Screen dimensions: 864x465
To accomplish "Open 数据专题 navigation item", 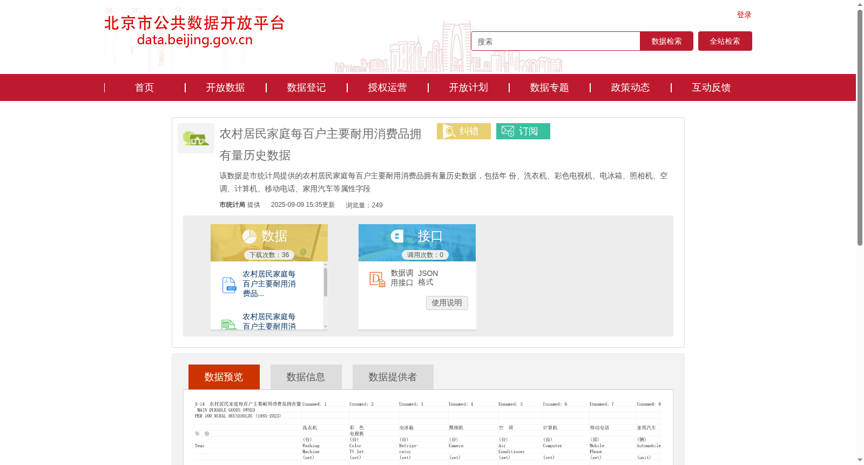I will point(549,87).
